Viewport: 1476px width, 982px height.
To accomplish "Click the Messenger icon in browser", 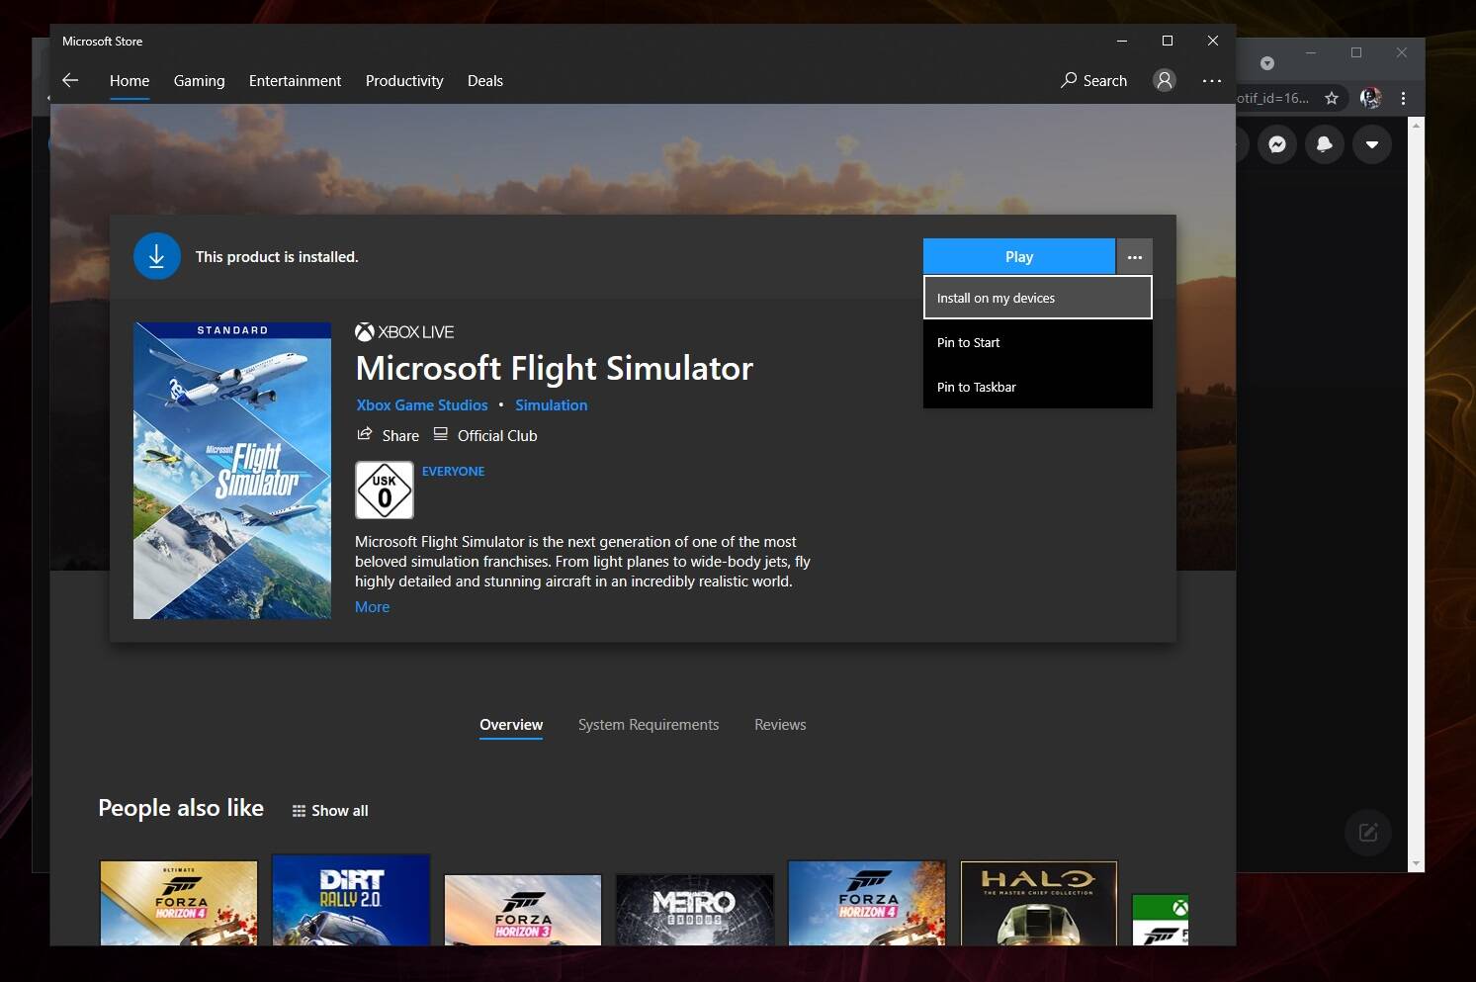I will (1277, 144).
